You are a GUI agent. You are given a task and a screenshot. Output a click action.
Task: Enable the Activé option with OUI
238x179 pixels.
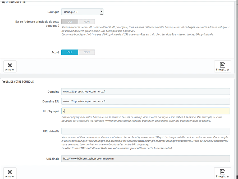pos(70,52)
